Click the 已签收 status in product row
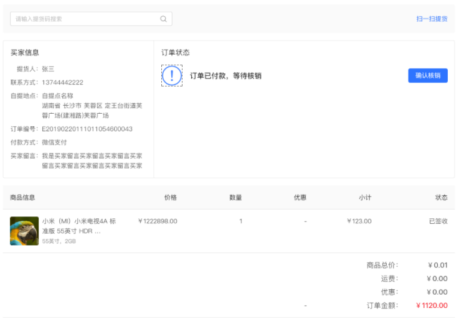 point(438,221)
